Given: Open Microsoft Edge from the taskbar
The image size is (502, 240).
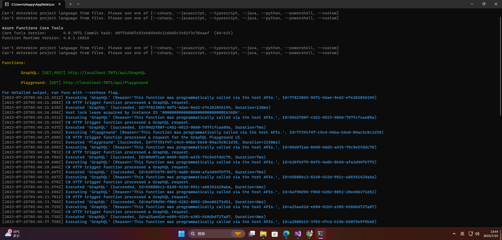Looking at the screenshot, I should 286,234.
